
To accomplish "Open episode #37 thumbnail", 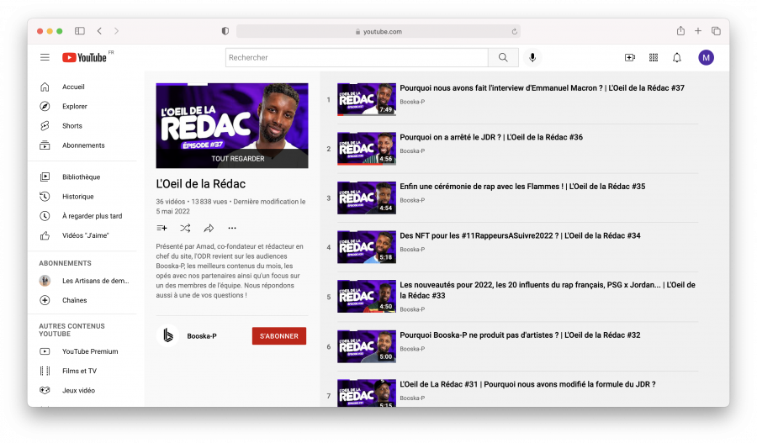I will (367, 99).
